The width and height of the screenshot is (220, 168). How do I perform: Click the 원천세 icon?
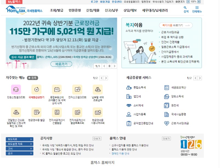point(167,105)
